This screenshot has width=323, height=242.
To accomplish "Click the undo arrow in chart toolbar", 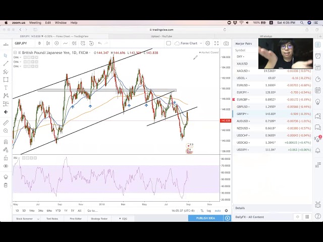I will coord(99,43).
